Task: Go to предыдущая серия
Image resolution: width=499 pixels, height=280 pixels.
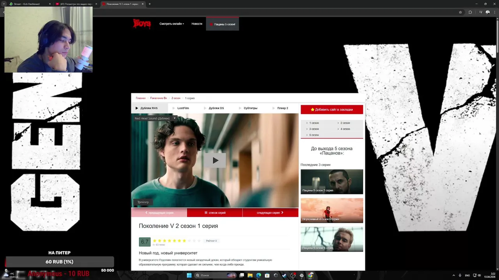Action: click(x=159, y=213)
